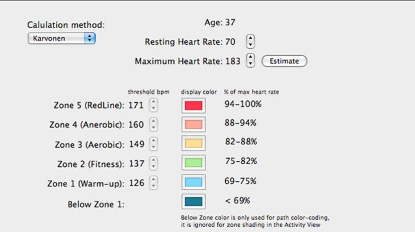
Task: Open the yellow Zone 3 color swatch
Action: [x=193, y=144]
